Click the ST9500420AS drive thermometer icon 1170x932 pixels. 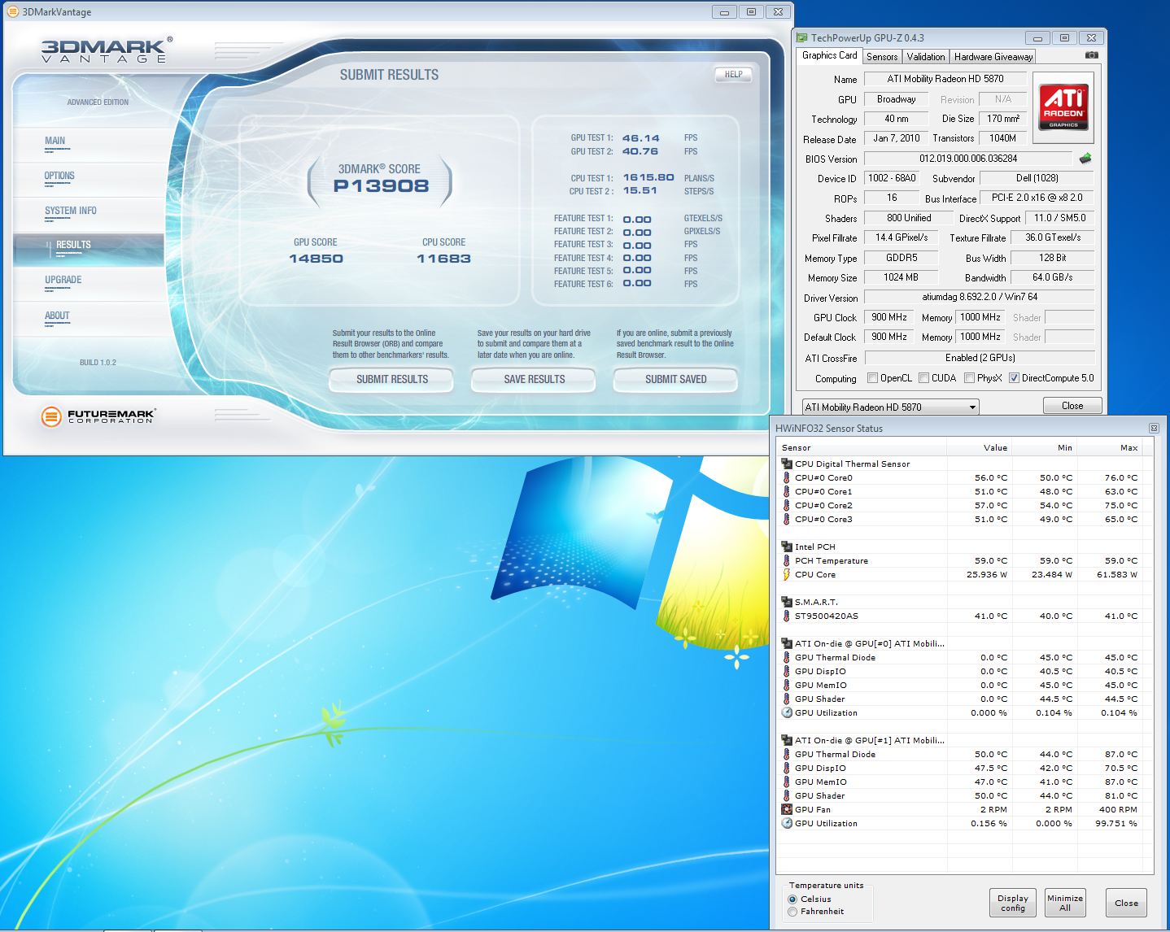[x=787, y=616]
